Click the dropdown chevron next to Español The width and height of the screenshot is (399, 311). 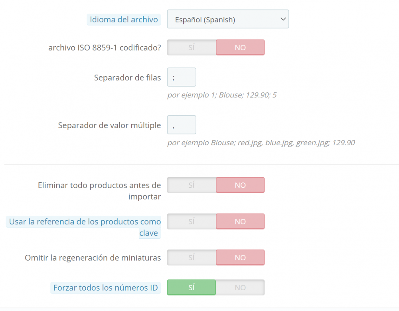[283, 19]
